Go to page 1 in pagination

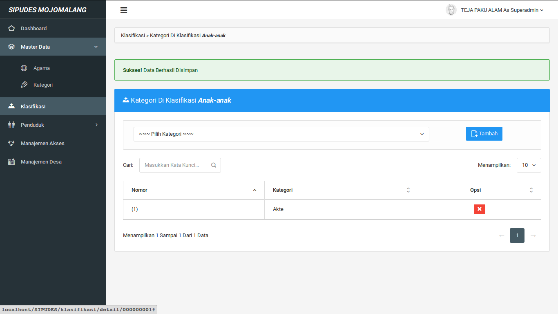517,235
